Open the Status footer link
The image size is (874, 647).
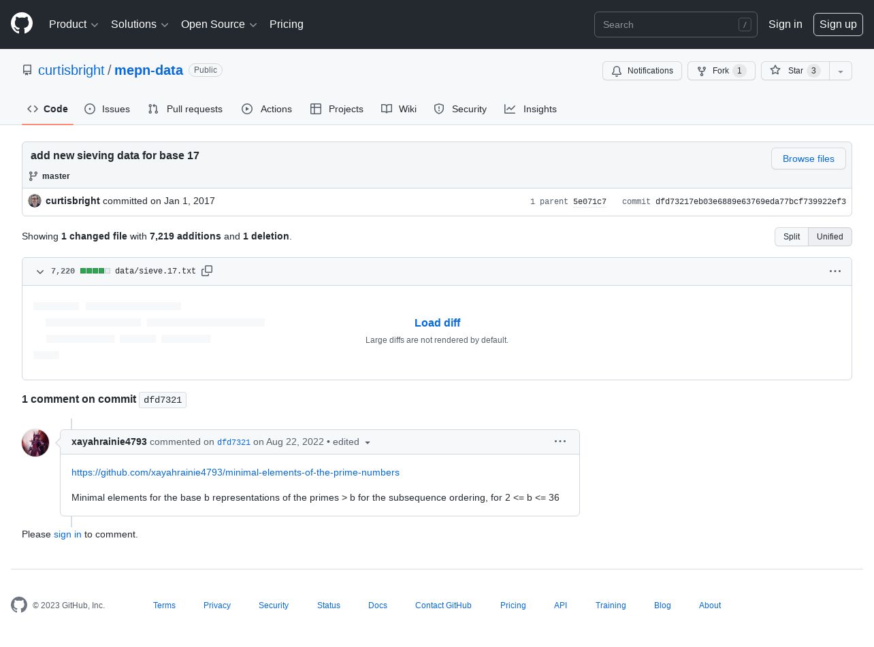[x=329, y=605]
